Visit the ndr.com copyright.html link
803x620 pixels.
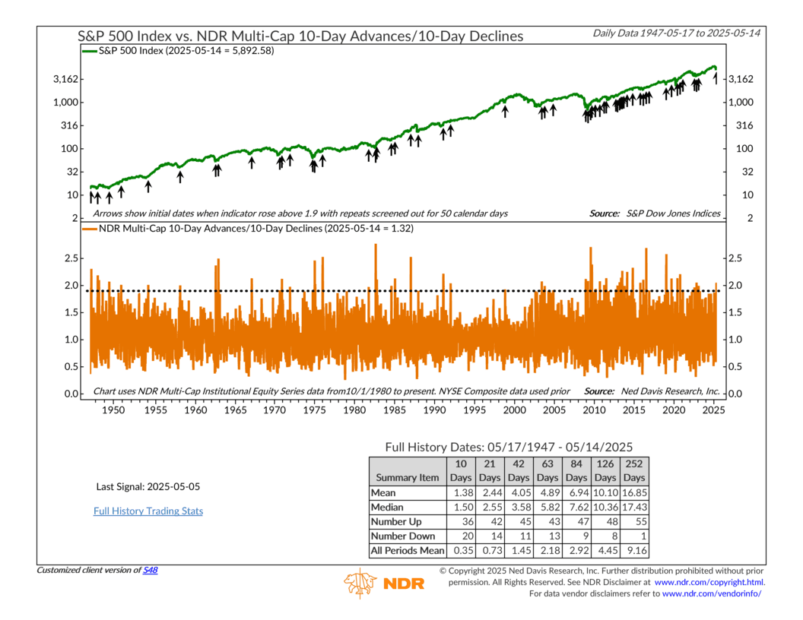pyautogui.click(x=709, y=582)
